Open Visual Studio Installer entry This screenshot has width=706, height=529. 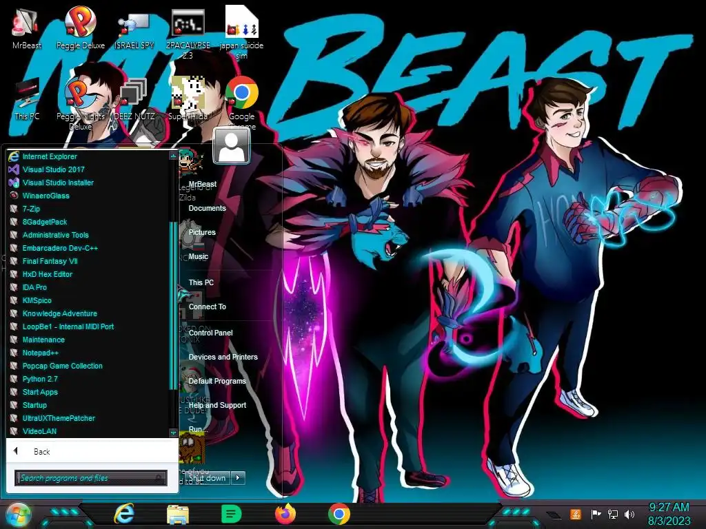point(88,183)
